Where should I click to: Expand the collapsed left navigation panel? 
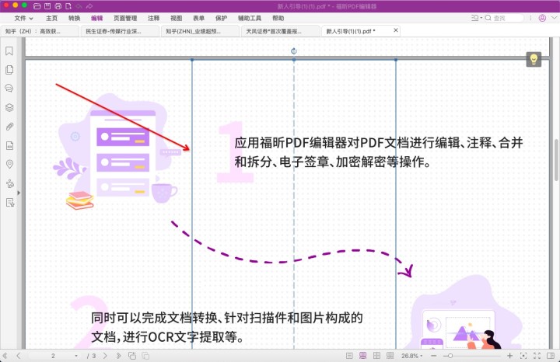(x=19, y=191)
